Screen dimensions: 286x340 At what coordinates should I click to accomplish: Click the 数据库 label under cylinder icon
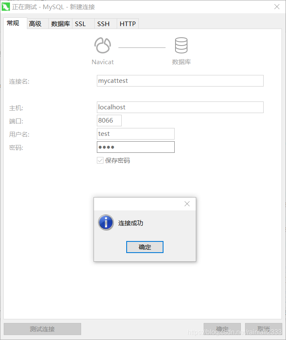coord(181,62)
